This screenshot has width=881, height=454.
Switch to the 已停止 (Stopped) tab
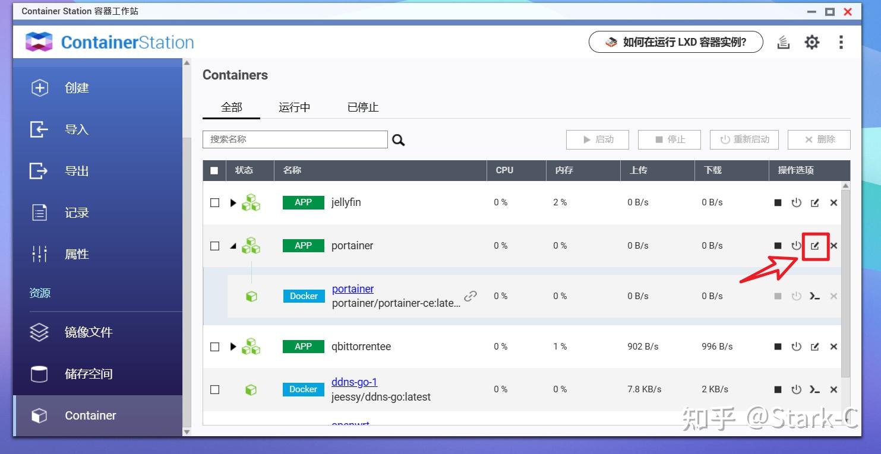[362, 107]
